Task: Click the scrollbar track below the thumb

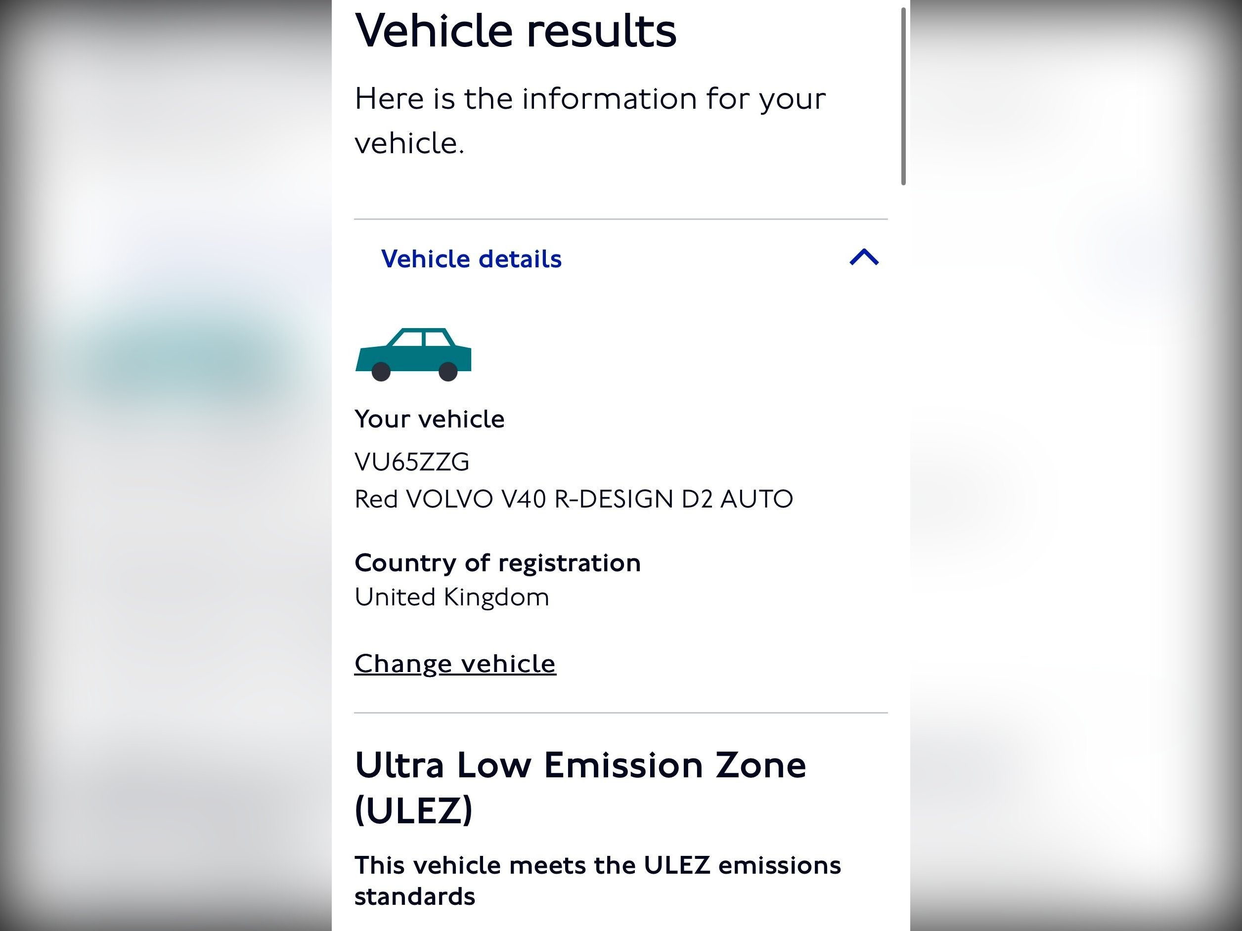Action: click(x=903, y=555)
